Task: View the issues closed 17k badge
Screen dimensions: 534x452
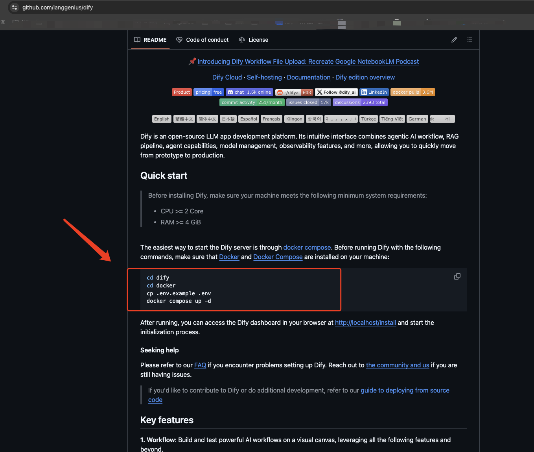Action: (308, 102)
